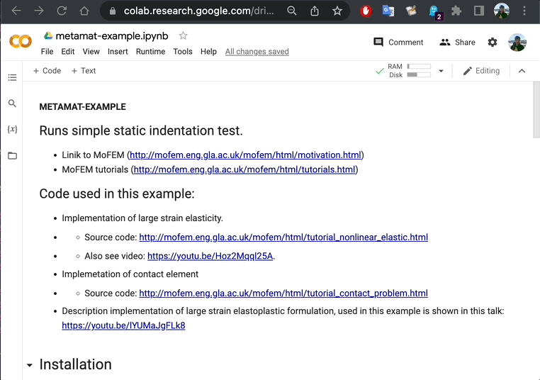Click the Installation section heading
The image size is (540, 380).
[x=75, y=364]
